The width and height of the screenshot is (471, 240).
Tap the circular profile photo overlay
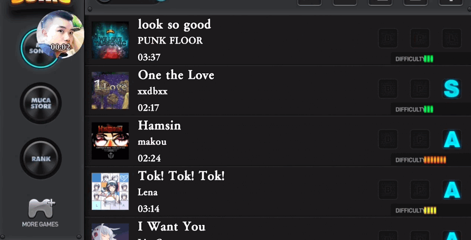click(60, 34)
